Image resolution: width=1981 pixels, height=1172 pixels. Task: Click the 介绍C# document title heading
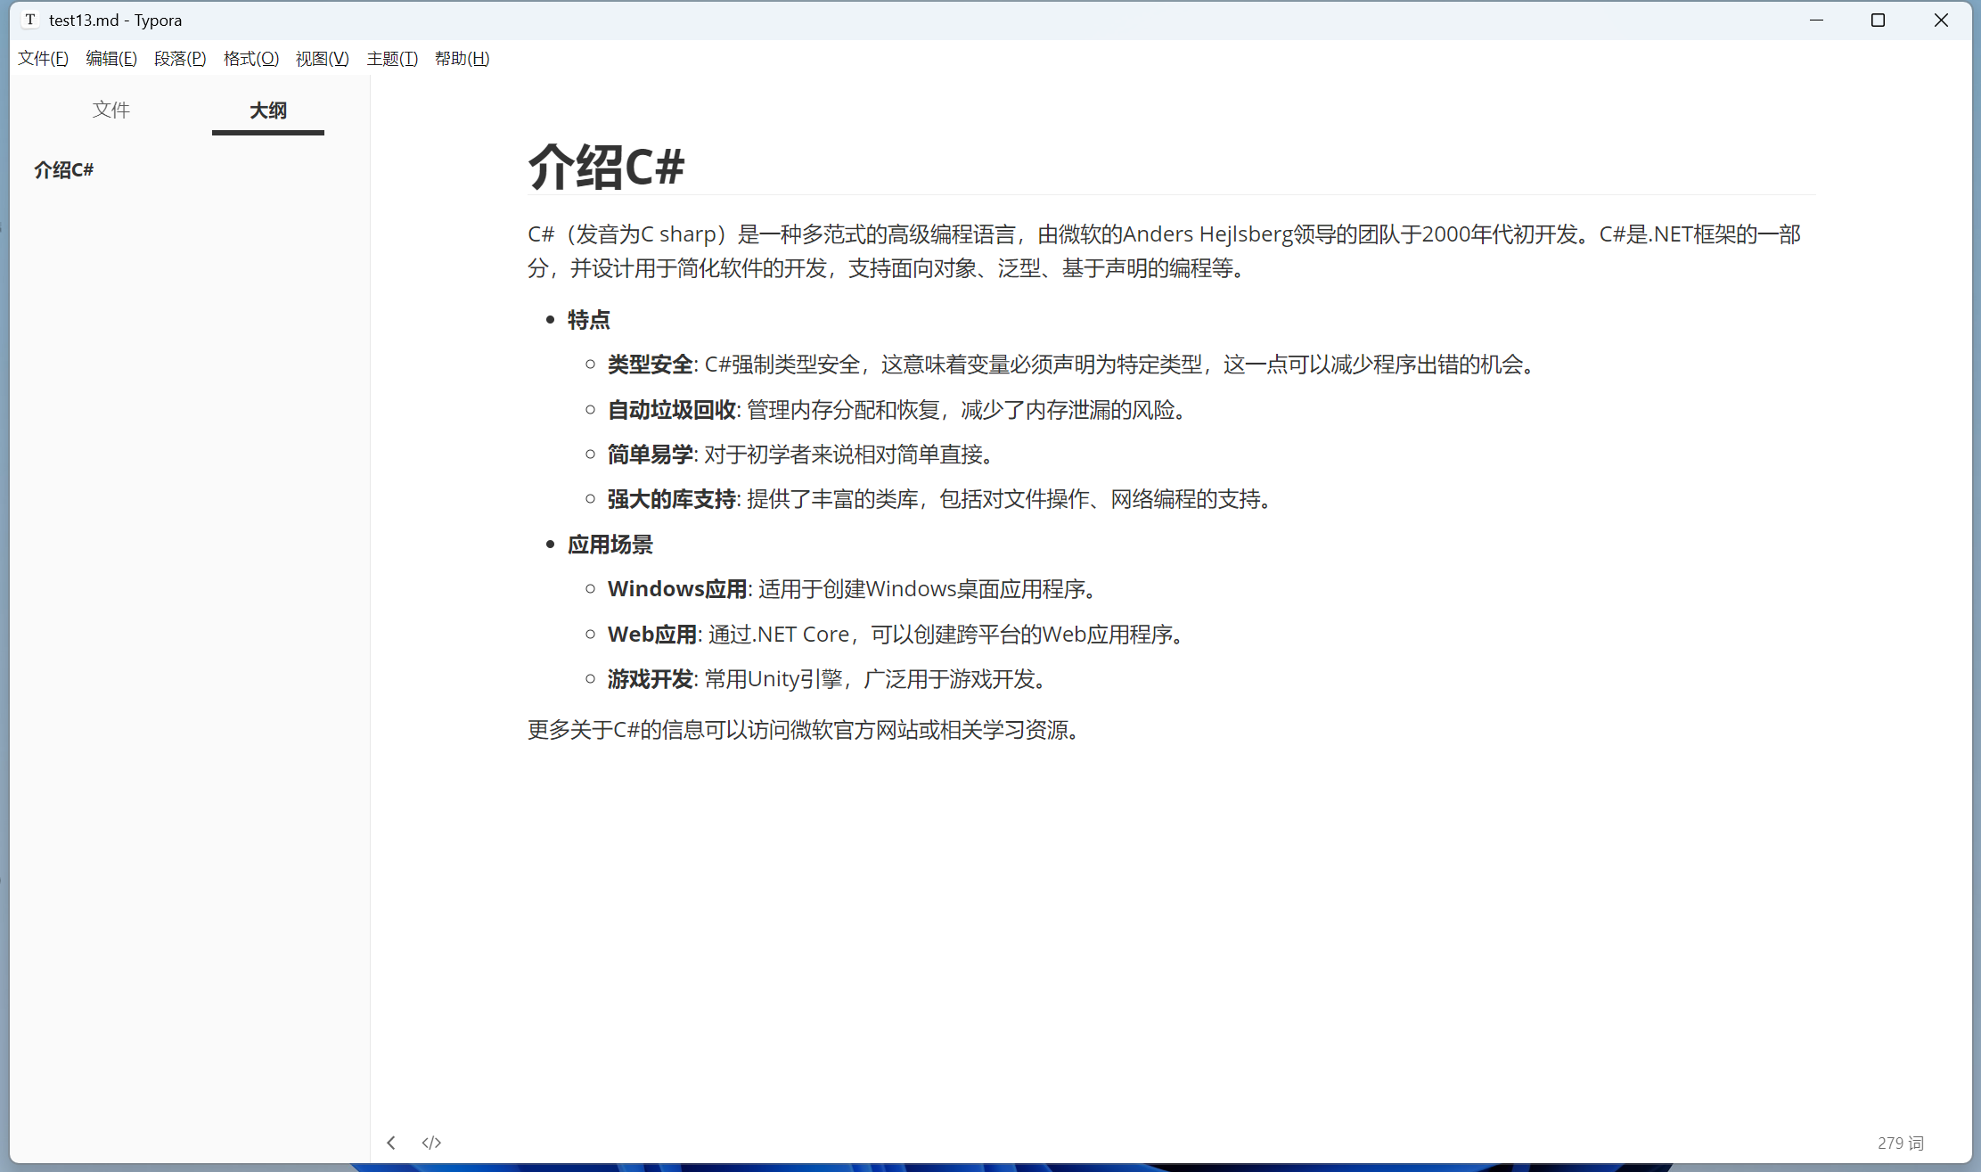coord(606,167)
